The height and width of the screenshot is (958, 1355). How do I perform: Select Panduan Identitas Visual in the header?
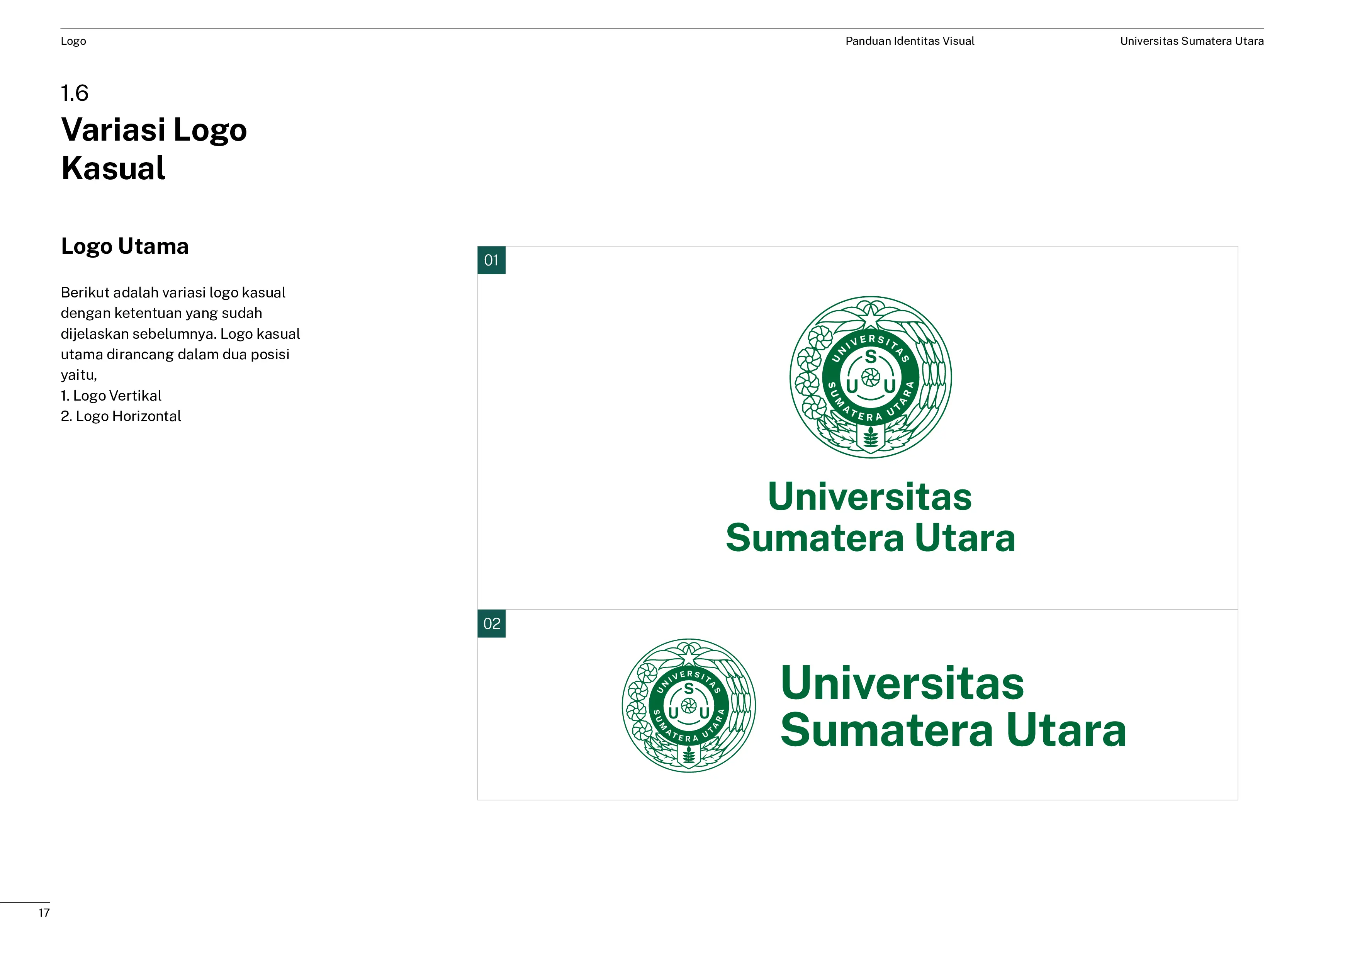(910, 41)
